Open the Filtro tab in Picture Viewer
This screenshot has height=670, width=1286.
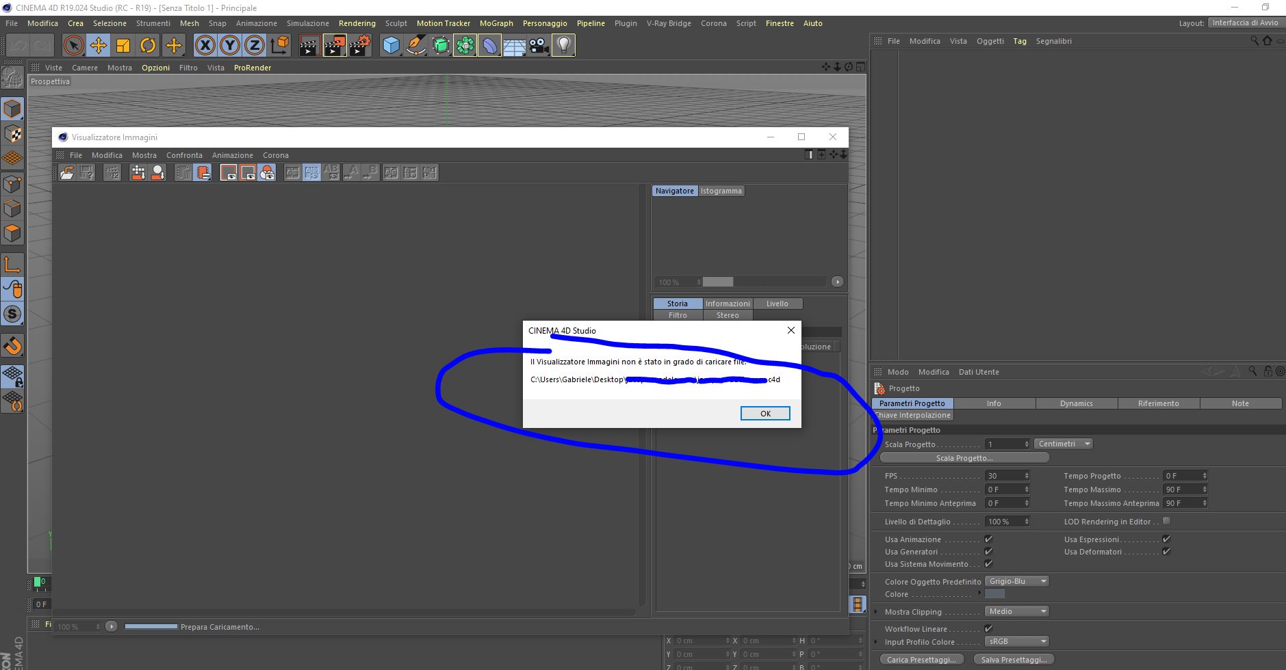[x=678, y=315]
